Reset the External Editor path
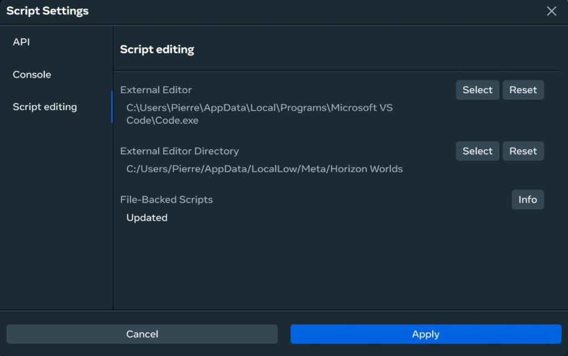568x356 pixels. (x=523, y=90)
